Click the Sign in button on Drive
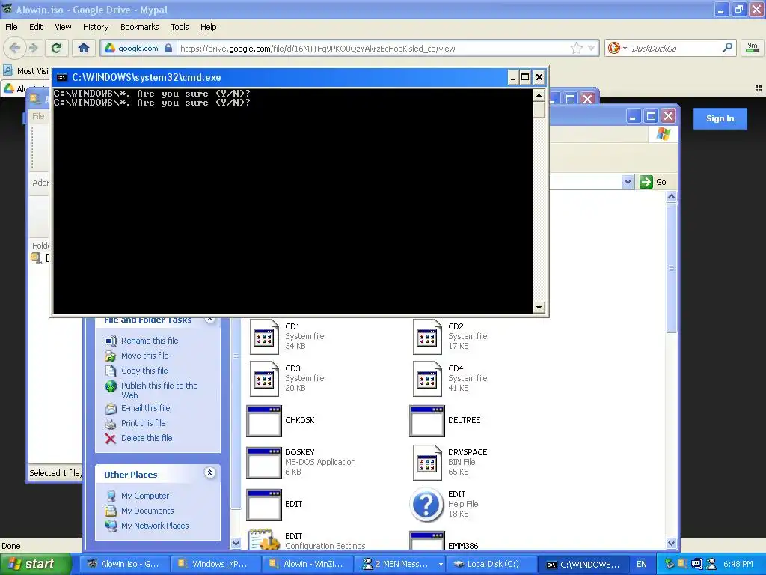The width and height of the screenshot is (766, 575). tap(720, 118)
